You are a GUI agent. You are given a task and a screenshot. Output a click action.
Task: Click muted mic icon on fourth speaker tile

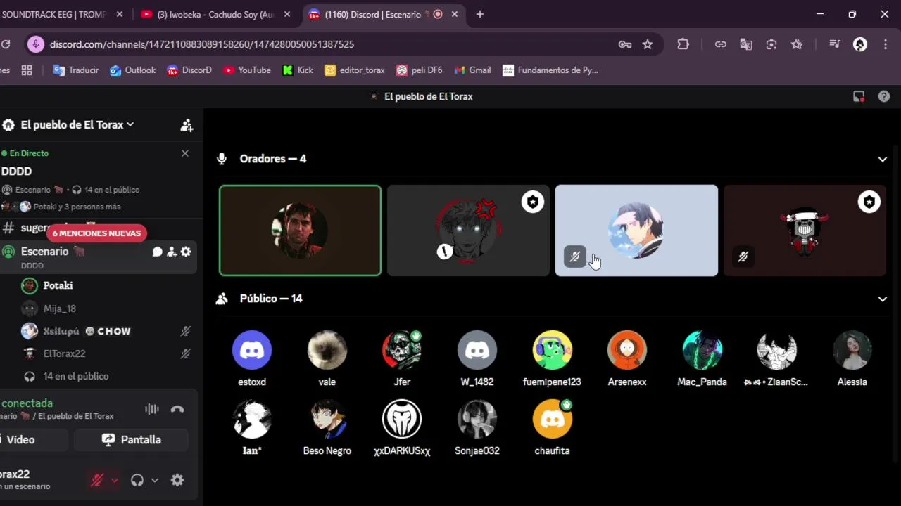pyautogui.click(x=743, y=257)
